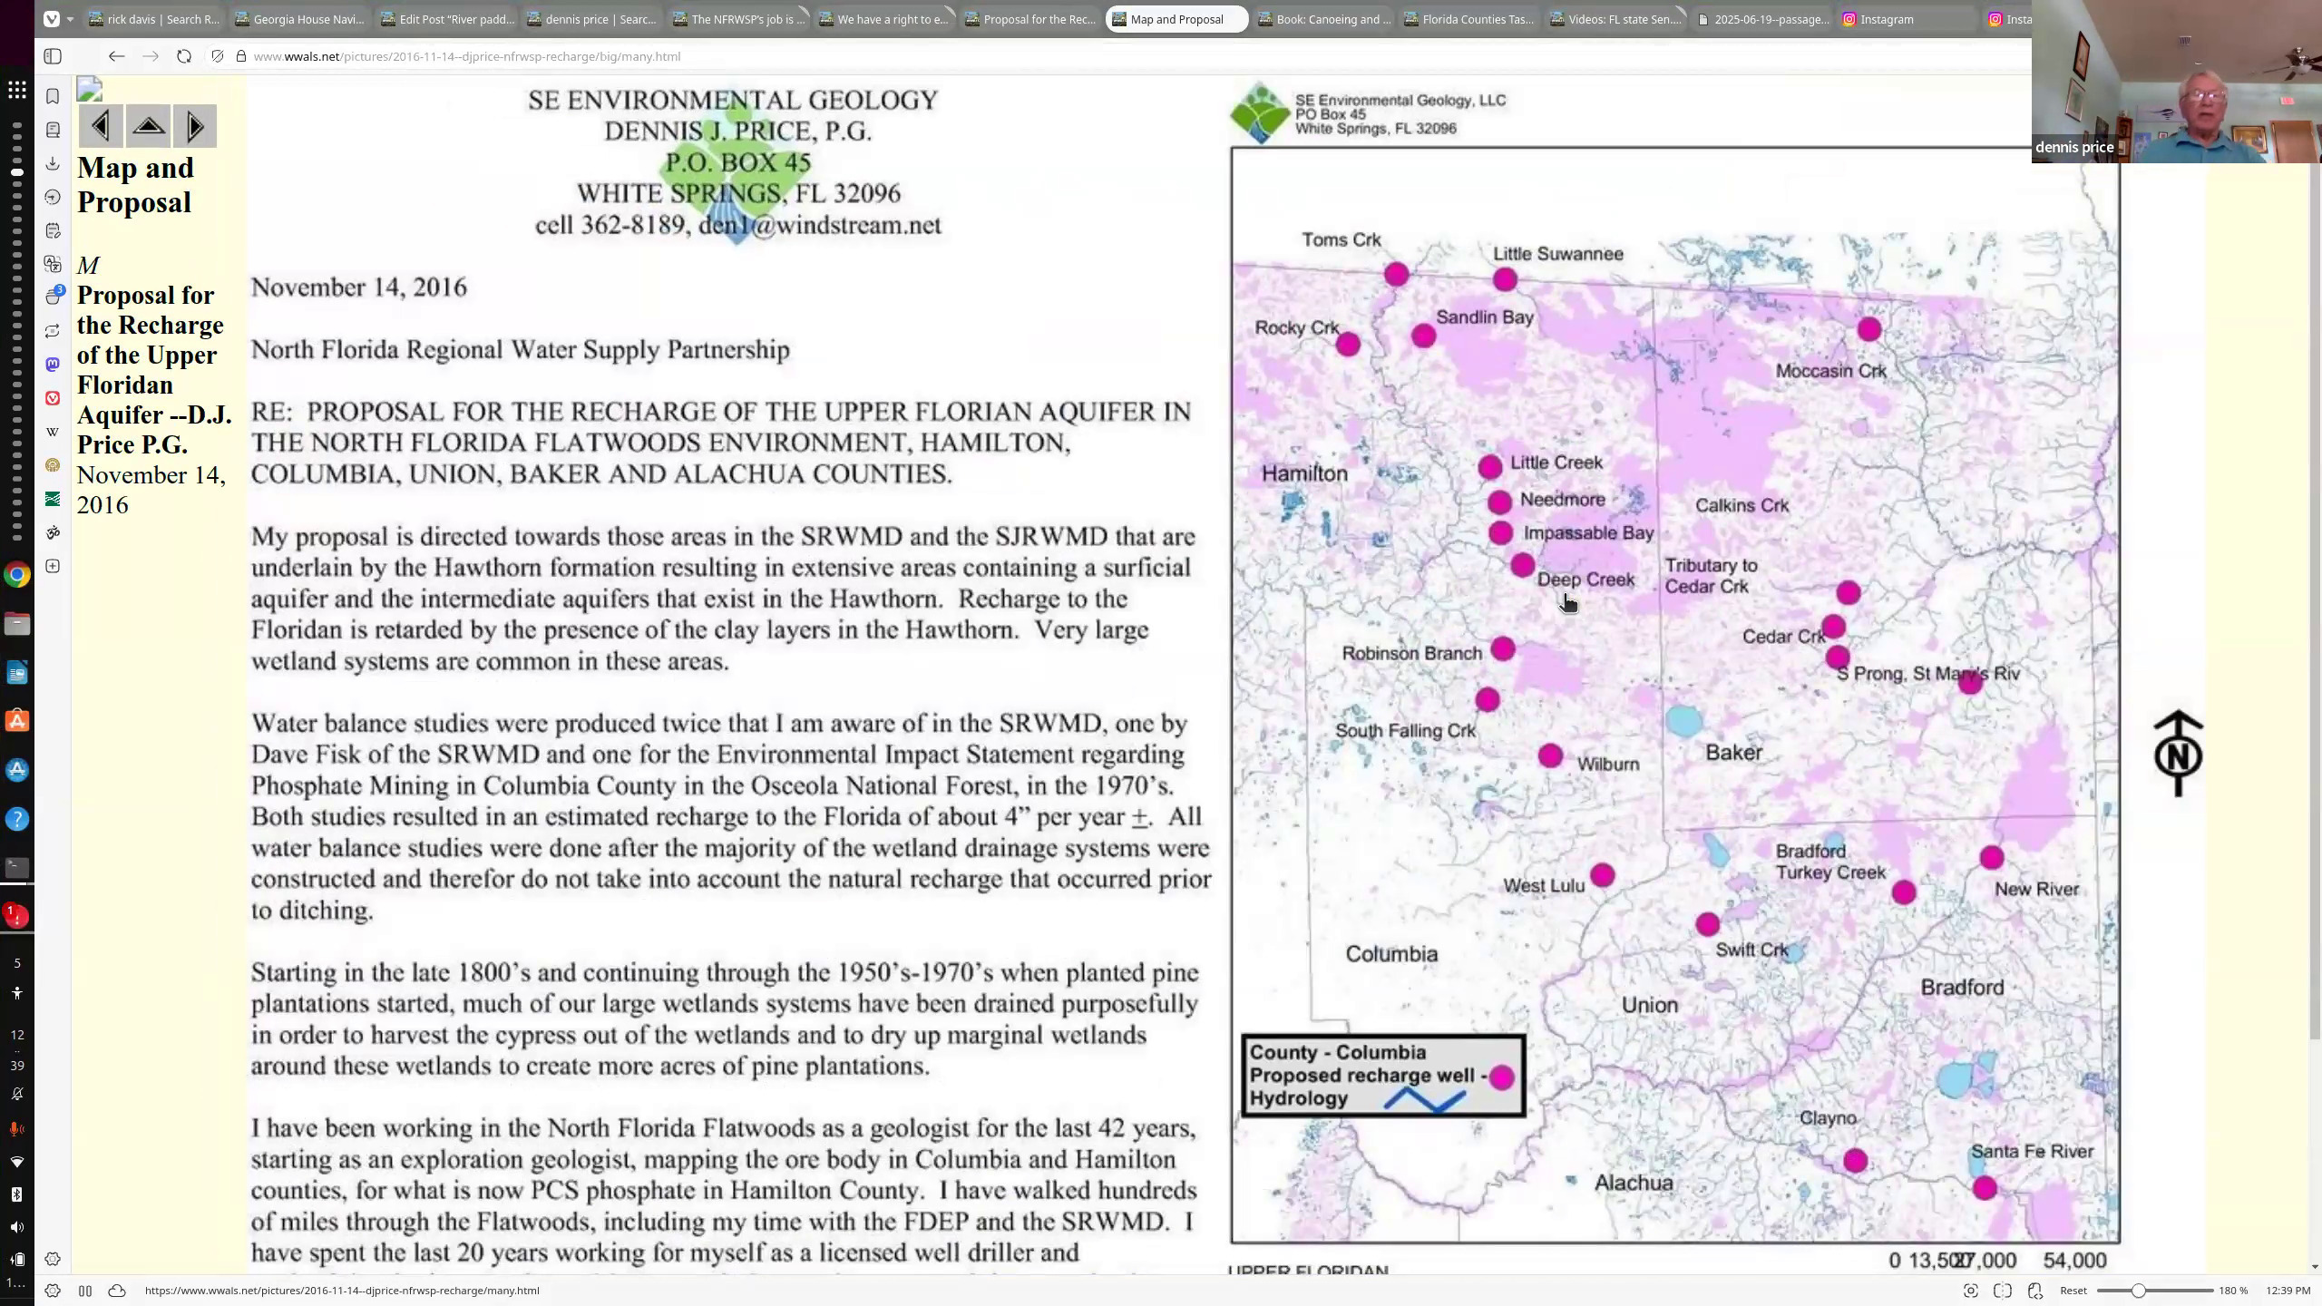Toggle tab tiling in status bar
Viewport: 2322px width, 1306px height.
[x=85, y=1291]
